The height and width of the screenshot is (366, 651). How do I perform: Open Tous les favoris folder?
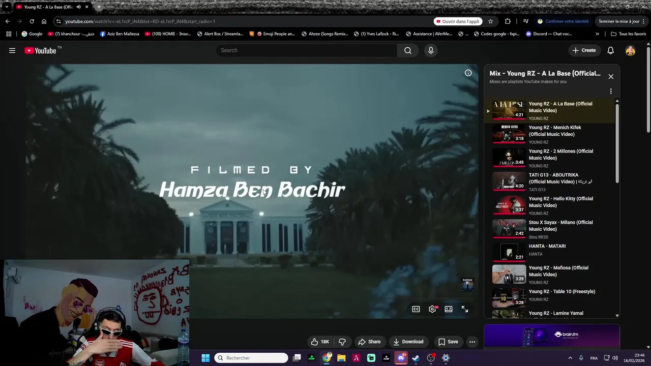point(628,34)
